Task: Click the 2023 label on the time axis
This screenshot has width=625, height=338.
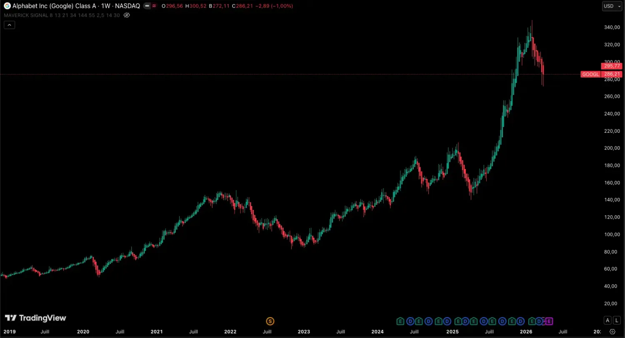Action: tap(304, 332)
